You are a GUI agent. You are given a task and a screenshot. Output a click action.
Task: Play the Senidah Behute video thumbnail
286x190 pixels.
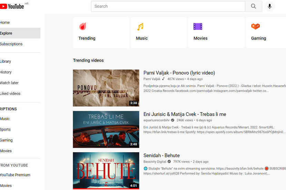point(106,170)
